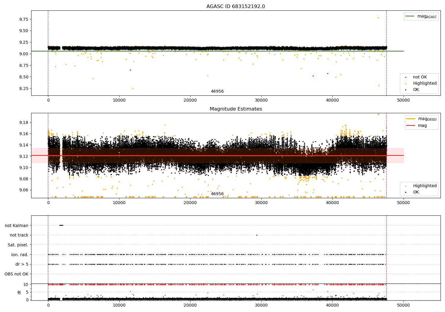Click the orange mag OBSID legend line swatch
Viewport: 445px width, 312px height.
coord(411,119)
